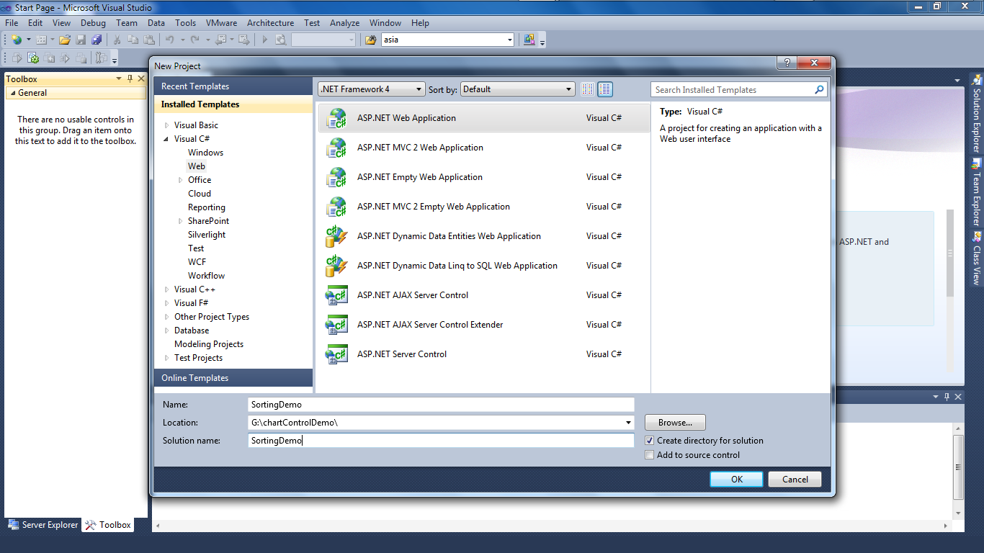The image size is (984, 553).
Task: Switch to the Server Explorer tab
Action: [43, 525]
